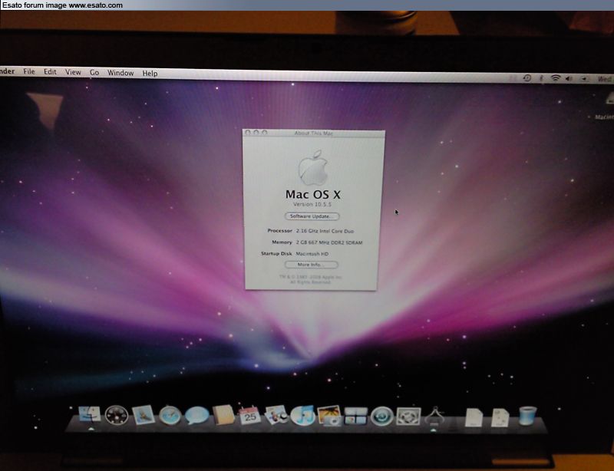Open the Edit menu
This screenshot has width=614, height=471.
click(50, 71)
